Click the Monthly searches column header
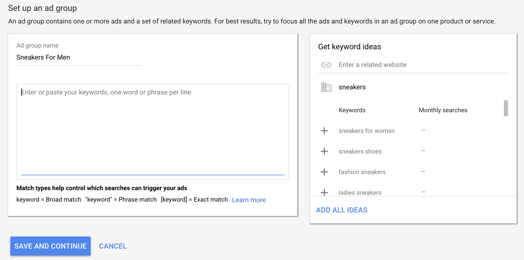Image resolution: width=524 pixels, height=260 pixels. [x=443, y=110]
